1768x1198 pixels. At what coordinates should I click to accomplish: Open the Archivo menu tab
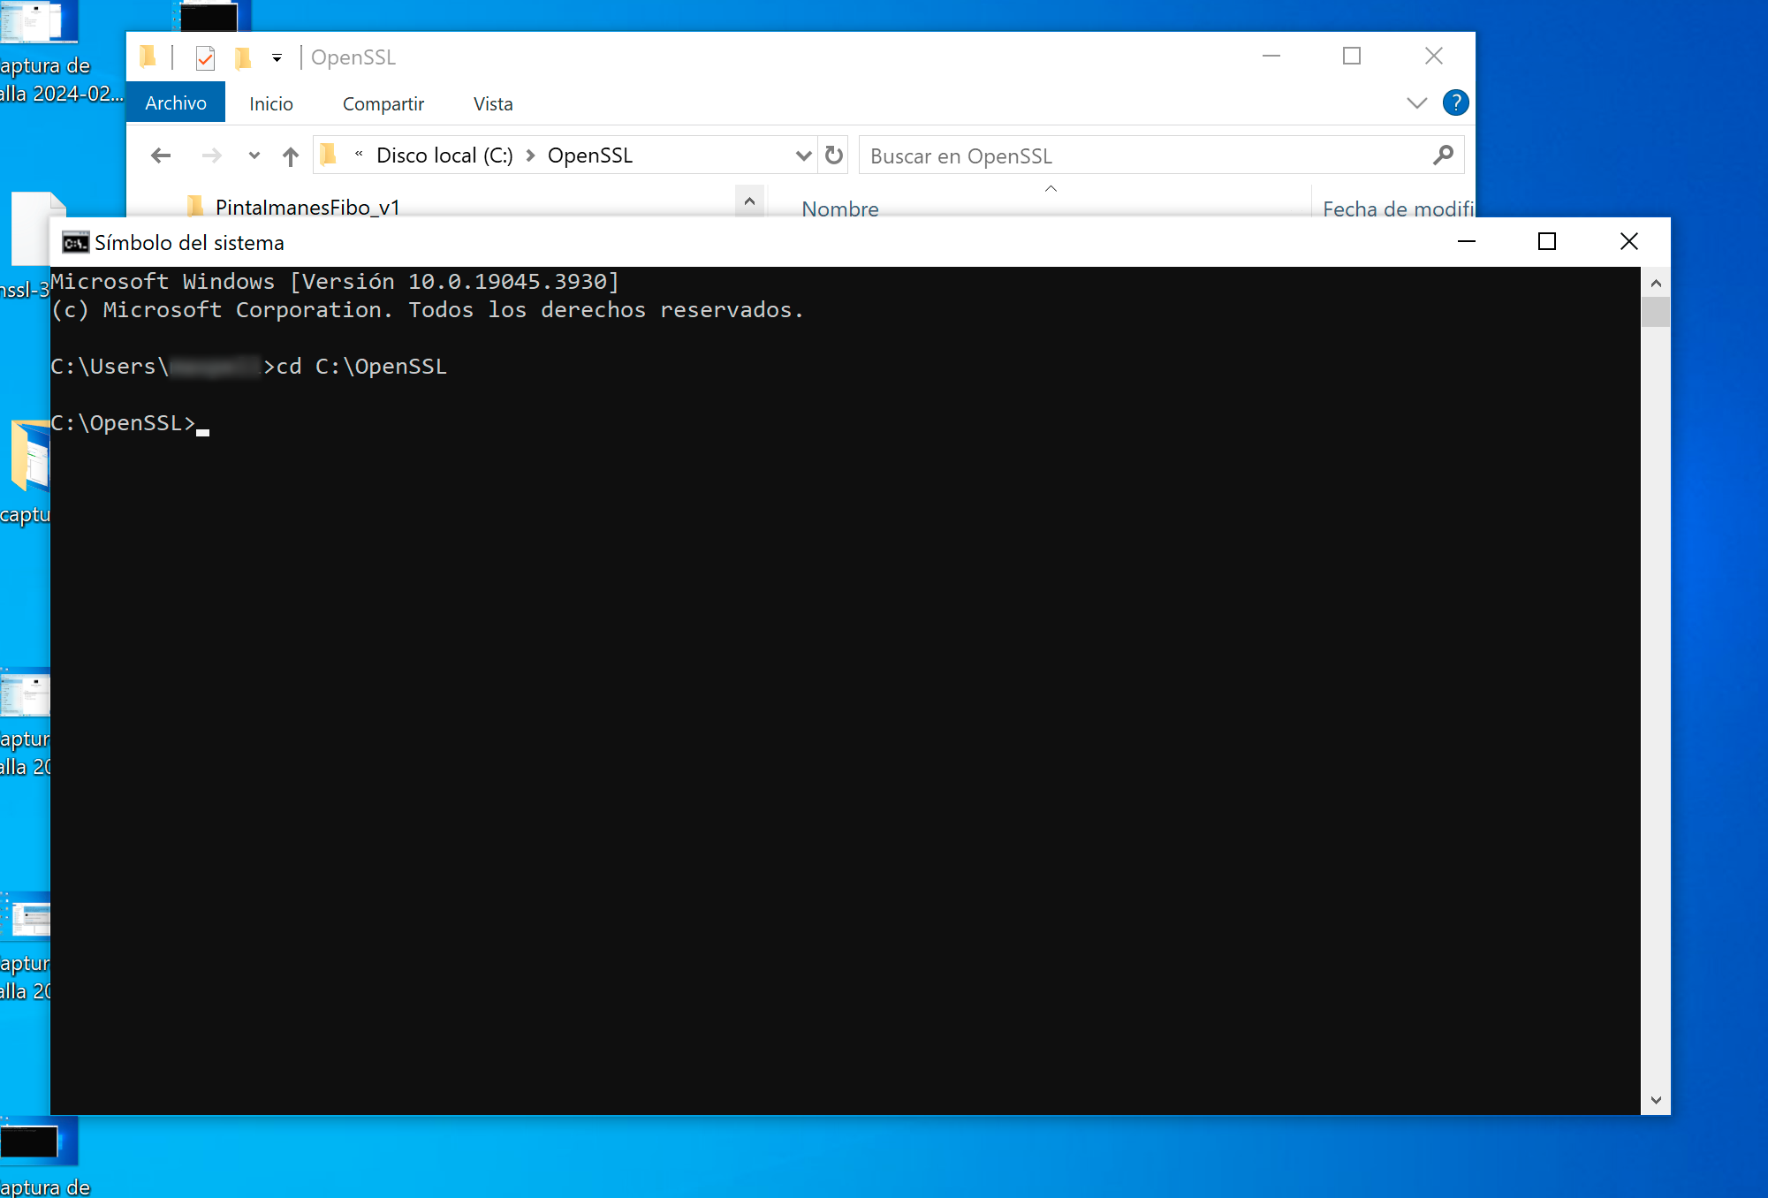point(176,103)
